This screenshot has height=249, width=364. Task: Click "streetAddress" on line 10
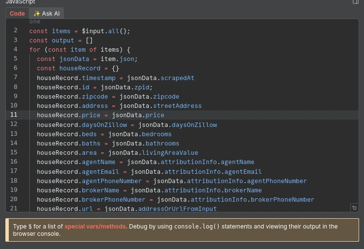point(177,106)
